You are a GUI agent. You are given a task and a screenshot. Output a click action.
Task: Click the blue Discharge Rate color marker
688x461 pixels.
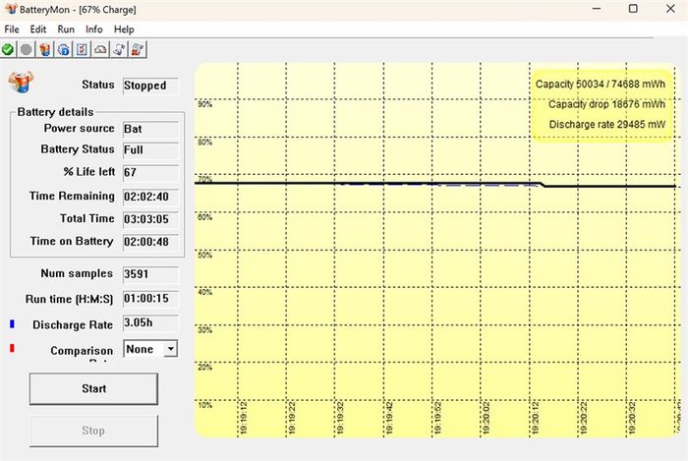(12, 324)
